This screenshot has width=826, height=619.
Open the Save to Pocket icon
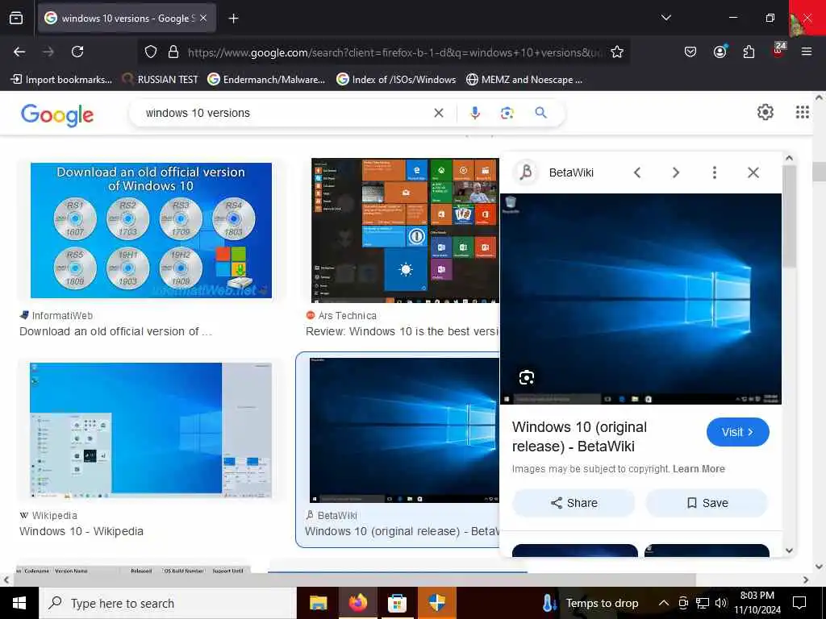click(x=690, y=52)
